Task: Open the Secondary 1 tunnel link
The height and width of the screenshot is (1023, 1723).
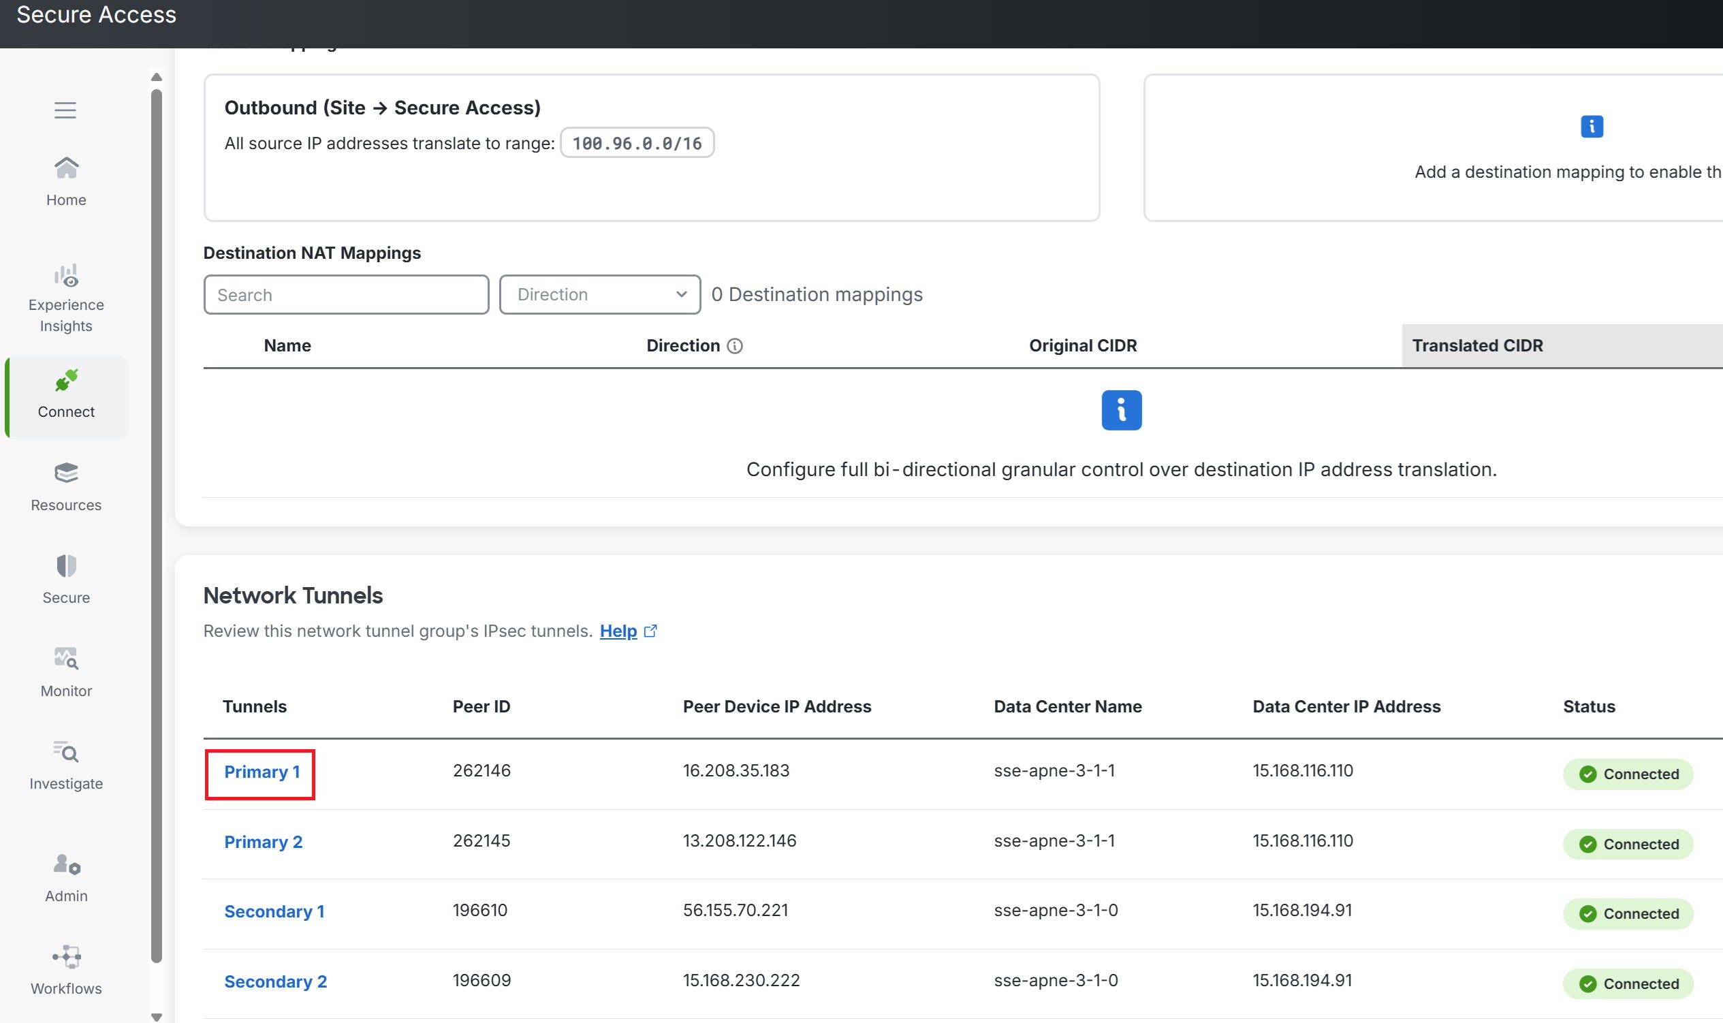Action: (x=274, y=911)
